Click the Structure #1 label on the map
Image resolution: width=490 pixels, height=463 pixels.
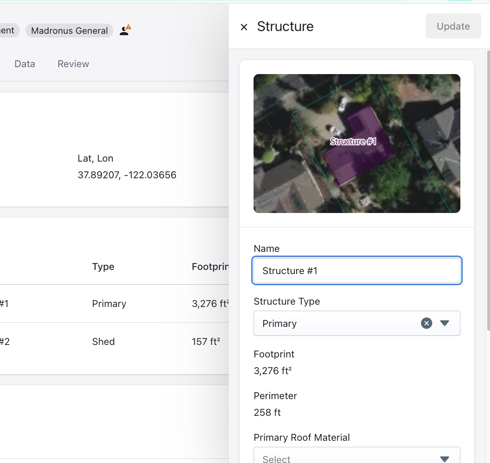tap(353, 142)
